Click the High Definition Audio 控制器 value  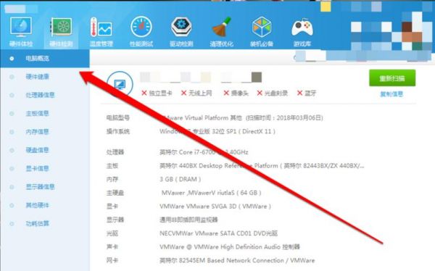tap(230, 247)
